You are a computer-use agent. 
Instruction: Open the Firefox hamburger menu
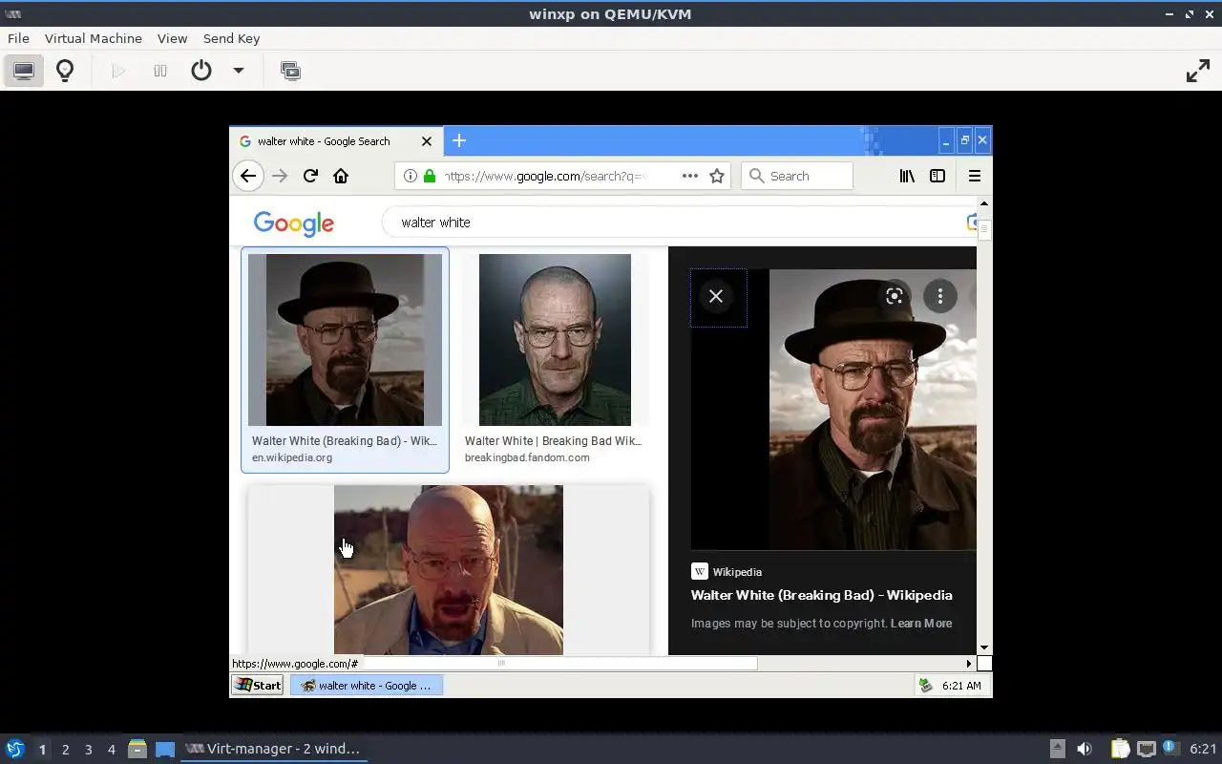[x=975, y=176]
